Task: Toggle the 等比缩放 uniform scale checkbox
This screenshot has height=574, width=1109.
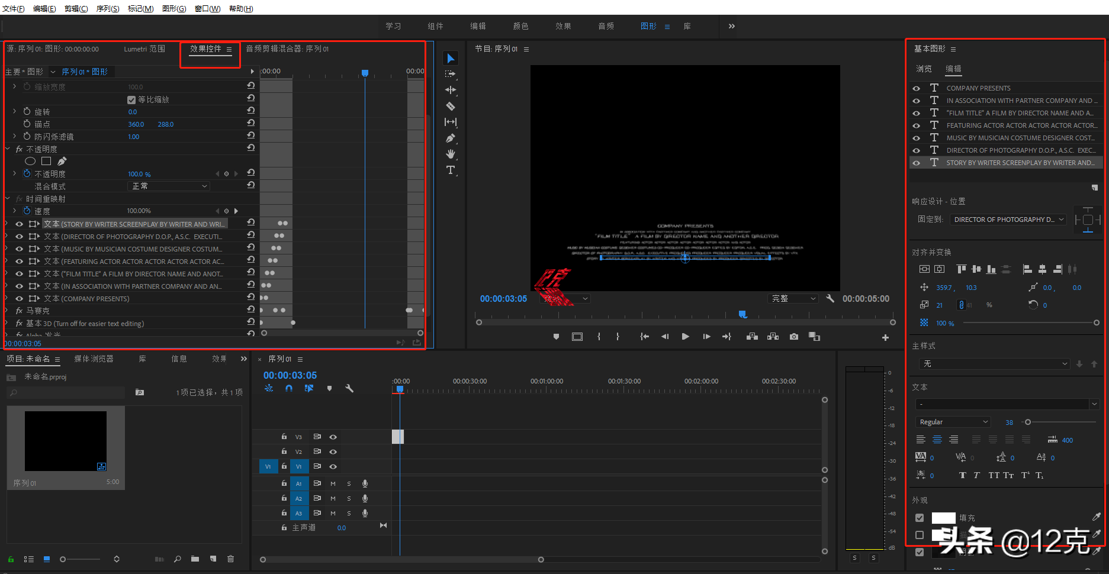Action: coord(131,100)
